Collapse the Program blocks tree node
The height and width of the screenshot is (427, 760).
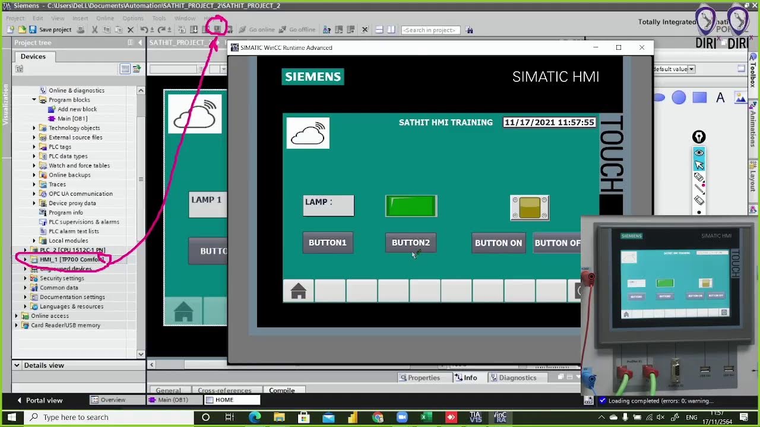click(34, 100)
